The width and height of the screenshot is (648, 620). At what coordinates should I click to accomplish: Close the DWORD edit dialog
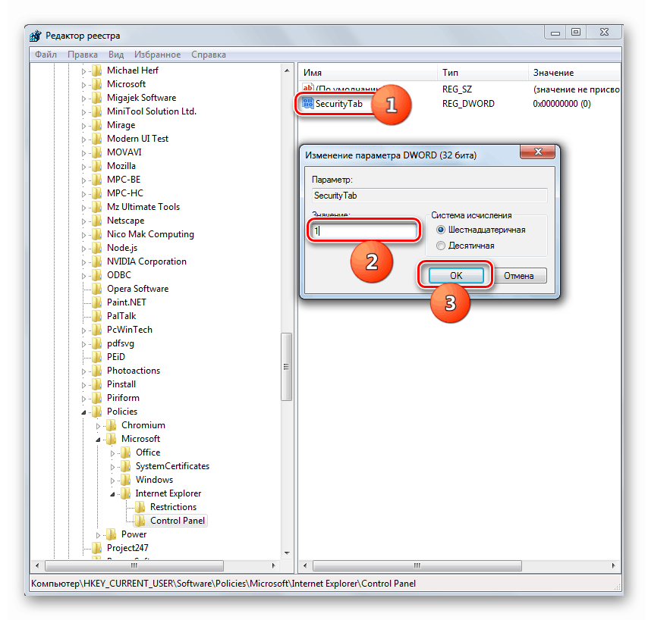click(537, 152)
